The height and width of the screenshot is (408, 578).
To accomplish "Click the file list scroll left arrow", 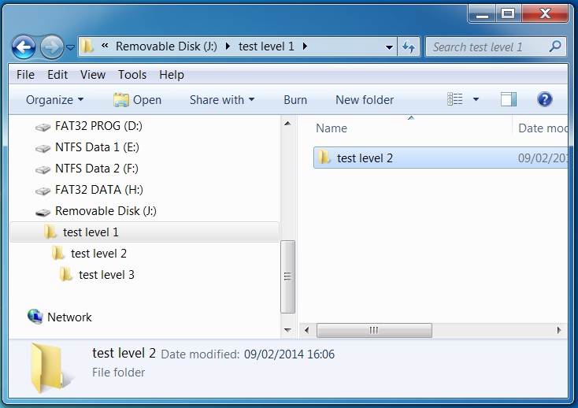I will coord(306,330).
